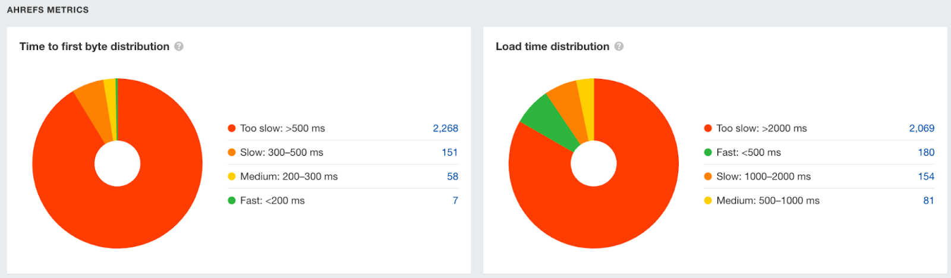Open the 2,069 too slow load time pages
This screenshot has height=278, width=951.
(921, 128)
